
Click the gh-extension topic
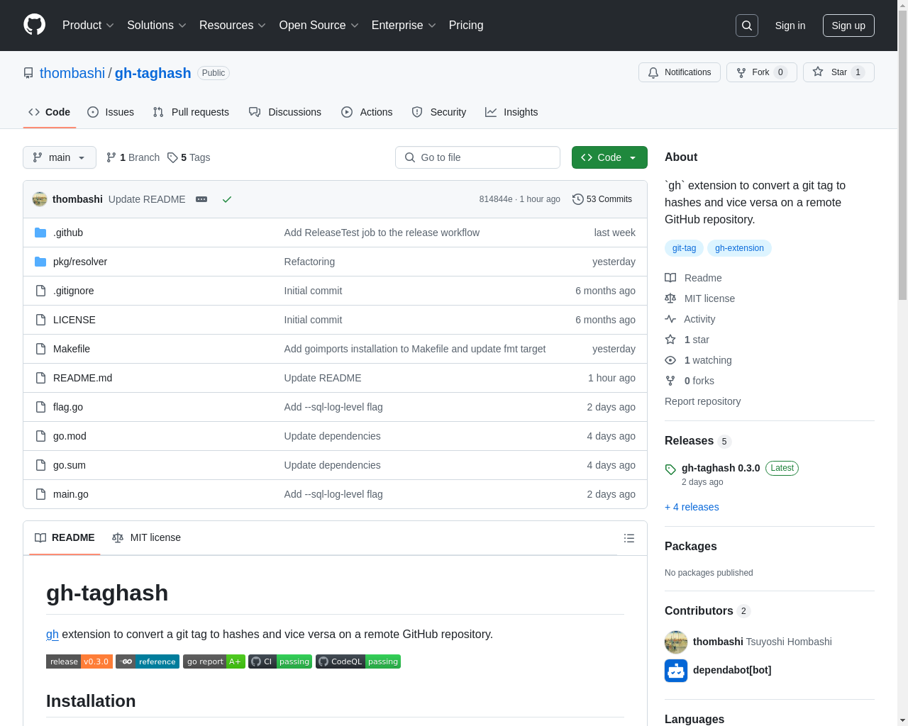click(x=739, y=248)
